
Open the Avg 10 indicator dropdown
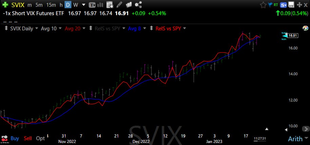pyautogui.click(x=60, y=29)
